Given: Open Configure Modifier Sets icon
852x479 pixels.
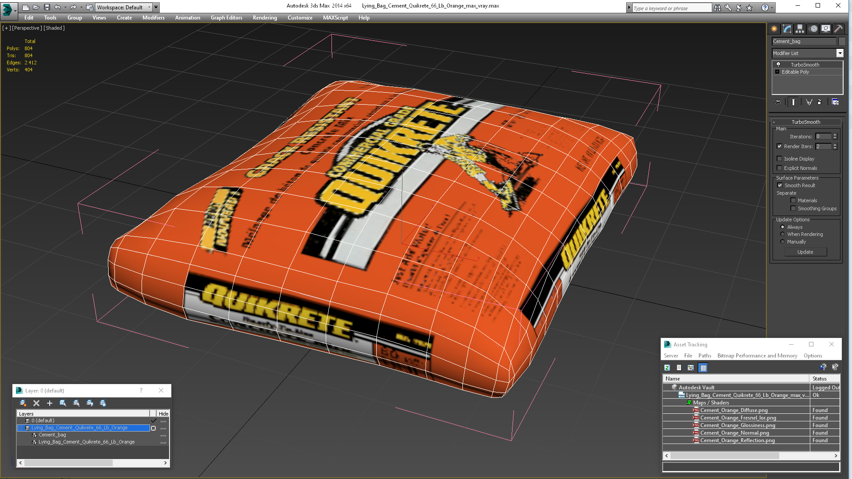Looking at the screenshot, I should [x=835, y=102].
